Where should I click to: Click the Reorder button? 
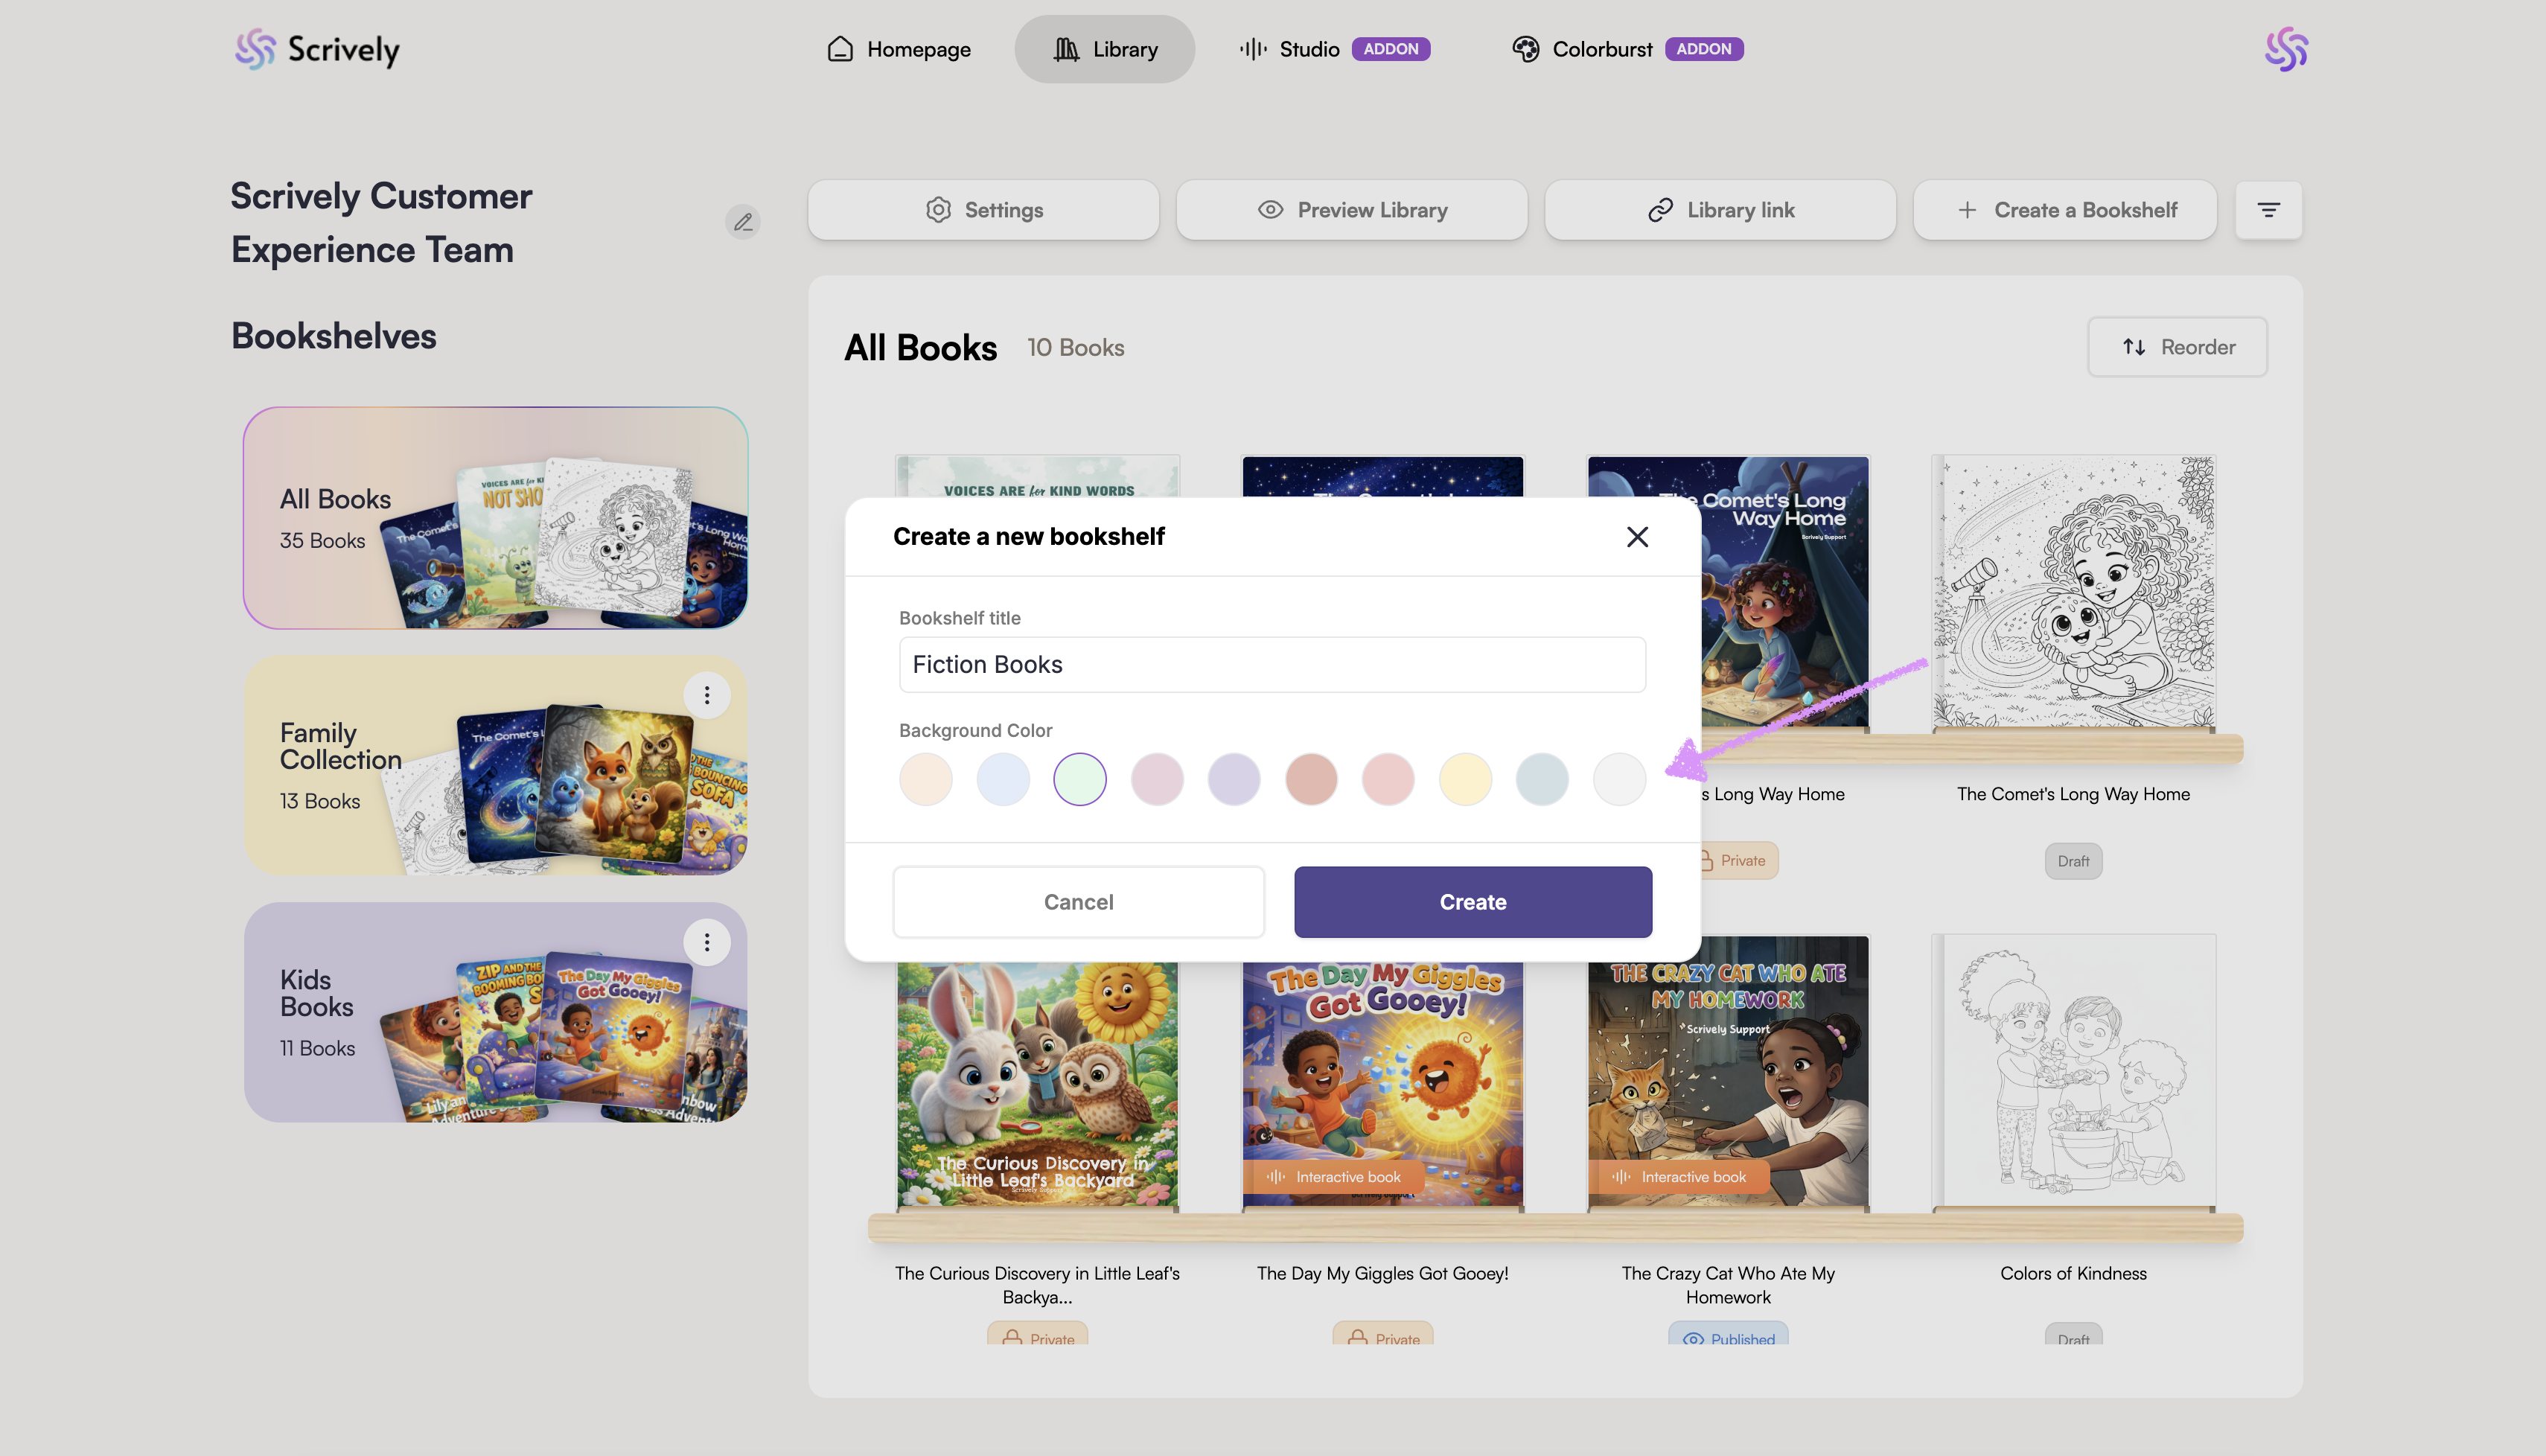[x=2177, y=347]
